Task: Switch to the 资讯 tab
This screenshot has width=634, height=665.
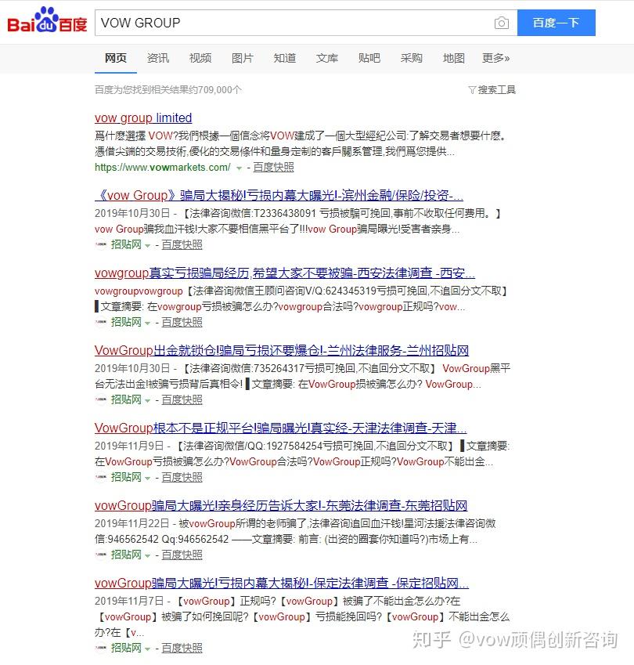Action: [158, 58]
